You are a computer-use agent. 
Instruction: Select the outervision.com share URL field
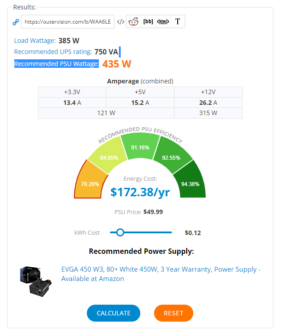point(68,21)
